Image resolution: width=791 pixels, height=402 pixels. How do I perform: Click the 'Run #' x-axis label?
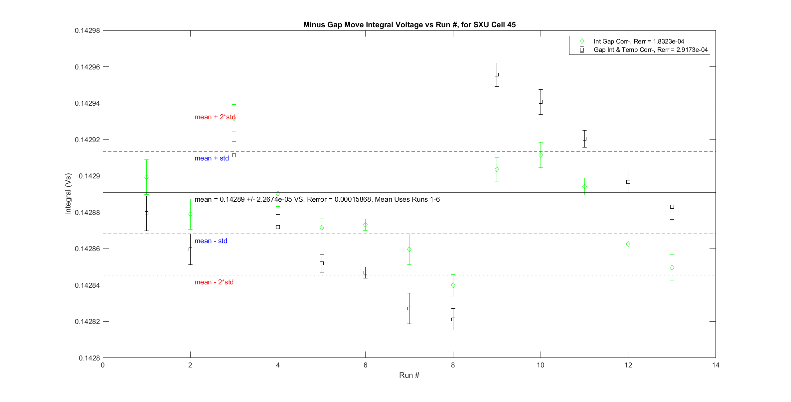pyautogui.click(x=409, y=375)
